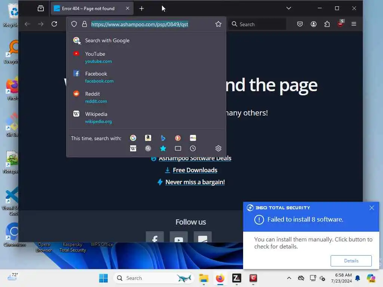Open the Windows Start menu

(x=103, y=278)
